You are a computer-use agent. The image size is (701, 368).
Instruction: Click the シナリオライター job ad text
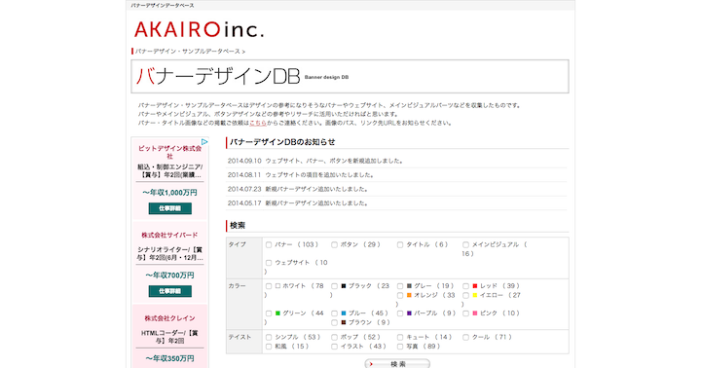[x=169, y=253]
